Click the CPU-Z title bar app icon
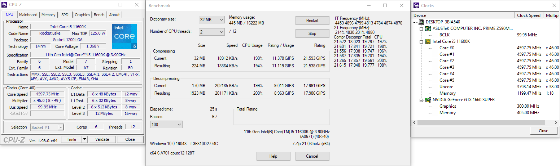560x166 pixels. 4,5
